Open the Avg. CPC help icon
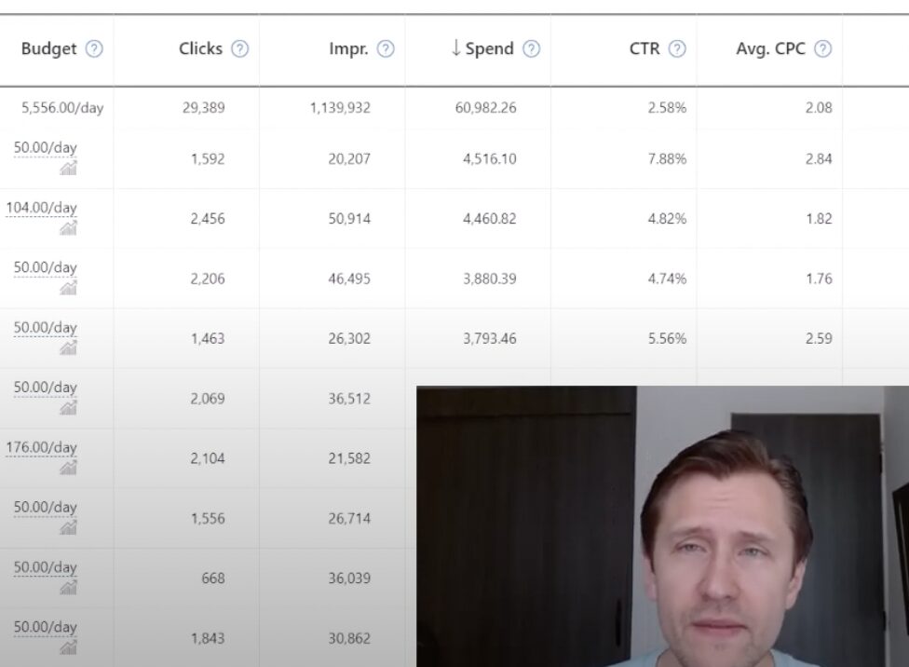This screenshot has height=667, width=909. coord(823,49)
